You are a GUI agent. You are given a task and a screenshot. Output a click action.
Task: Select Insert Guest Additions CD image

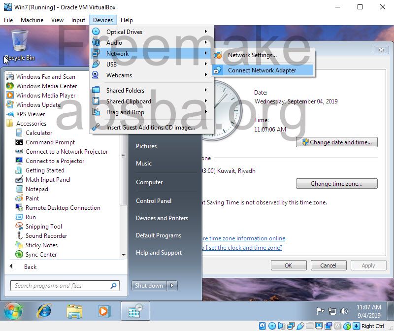[x=152, y=127]
